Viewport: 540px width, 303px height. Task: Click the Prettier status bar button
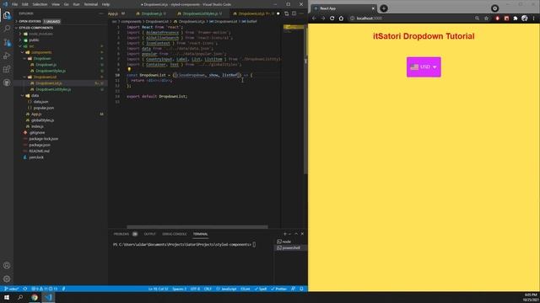click(279, 289)
